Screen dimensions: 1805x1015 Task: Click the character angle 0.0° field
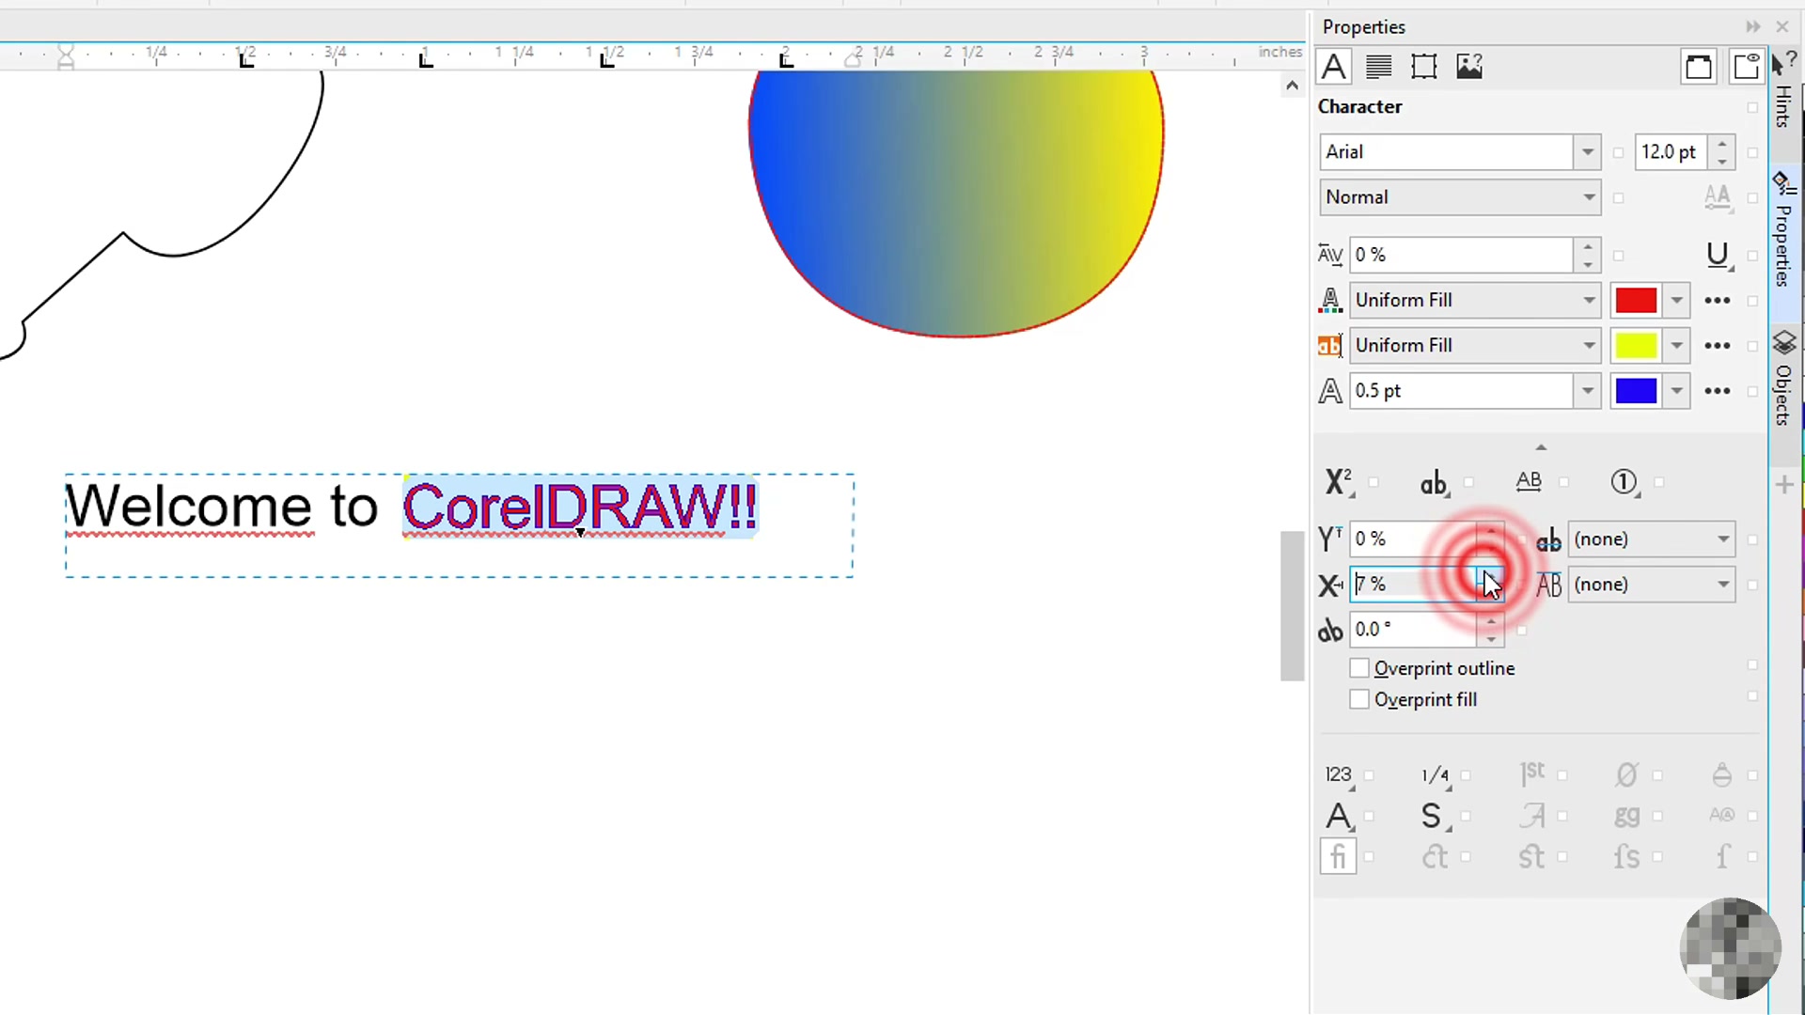click(x=1414, y=630)
